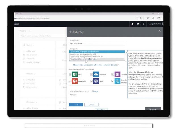Open the notifications bell icon
This screenshot has height=128, width=177.
[x=132, y=24]
